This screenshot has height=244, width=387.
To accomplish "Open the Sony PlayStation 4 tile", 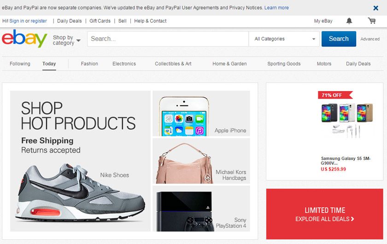I will pyautogui.click(x=201, y=209).
